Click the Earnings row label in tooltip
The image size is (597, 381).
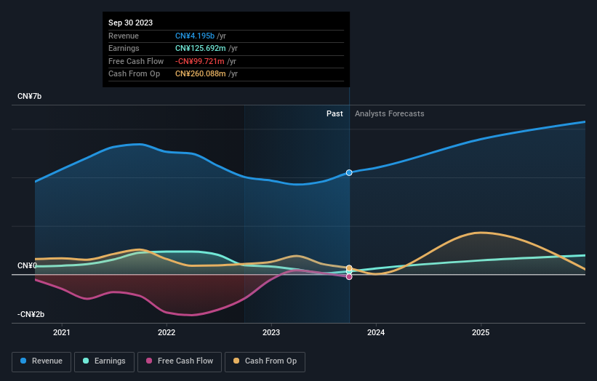(124, 48)
